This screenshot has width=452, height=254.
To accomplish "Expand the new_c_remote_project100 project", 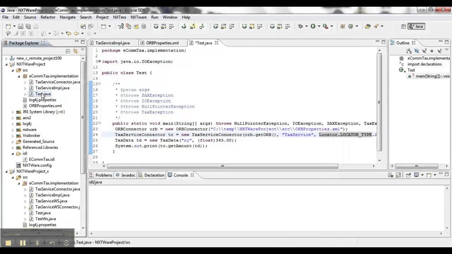I will (6, 58).
